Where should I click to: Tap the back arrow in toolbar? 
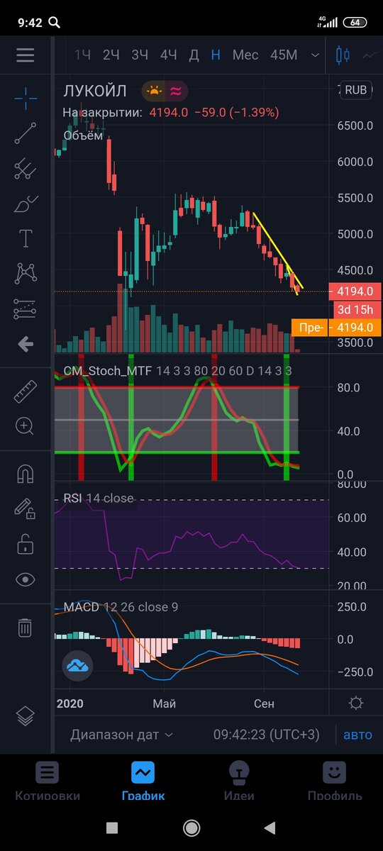coord(26,345)
